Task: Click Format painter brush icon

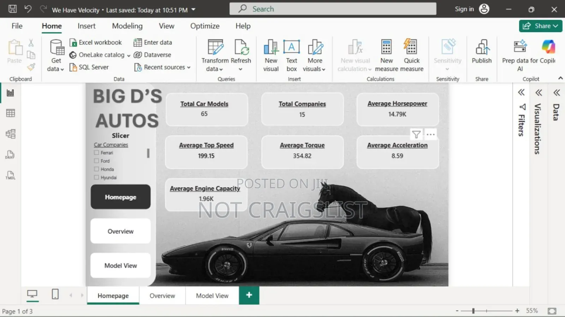Action: point(31,67)
